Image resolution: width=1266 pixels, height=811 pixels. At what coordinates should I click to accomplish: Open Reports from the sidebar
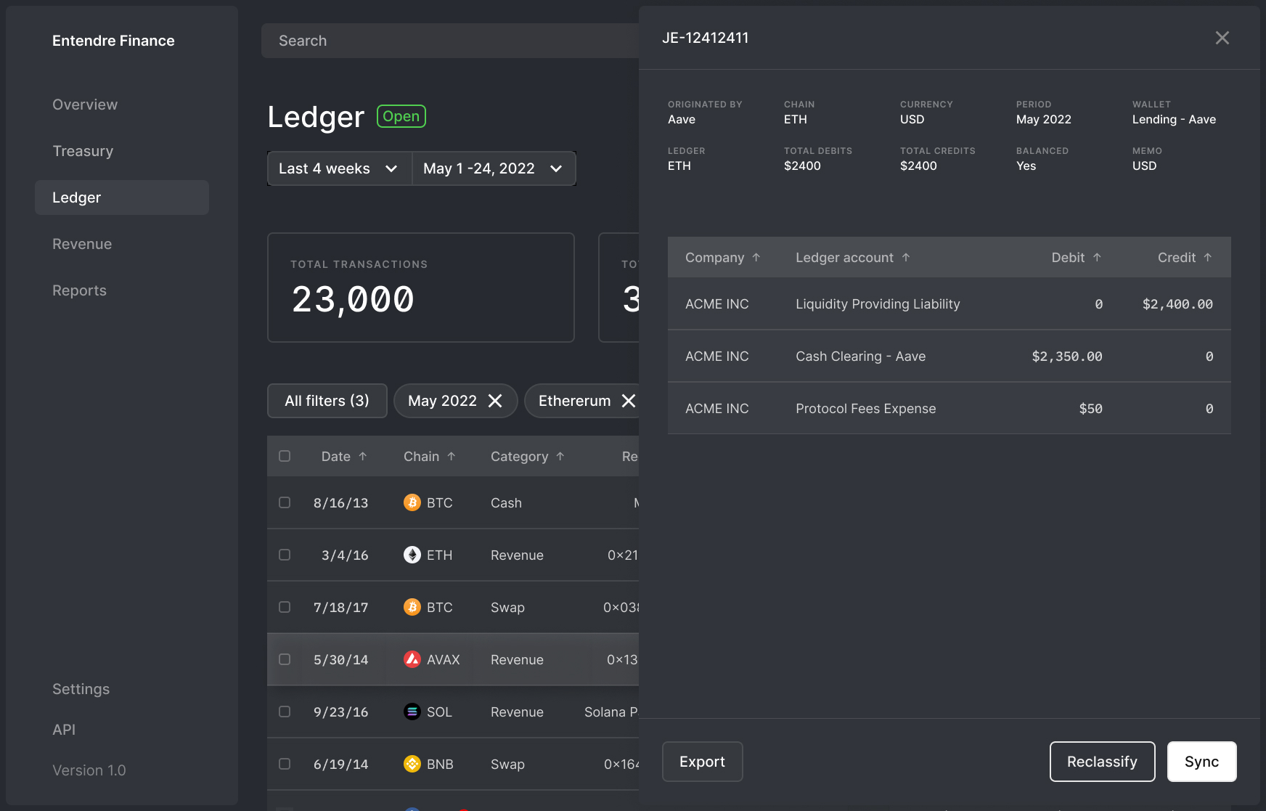(x=79, y=290)
